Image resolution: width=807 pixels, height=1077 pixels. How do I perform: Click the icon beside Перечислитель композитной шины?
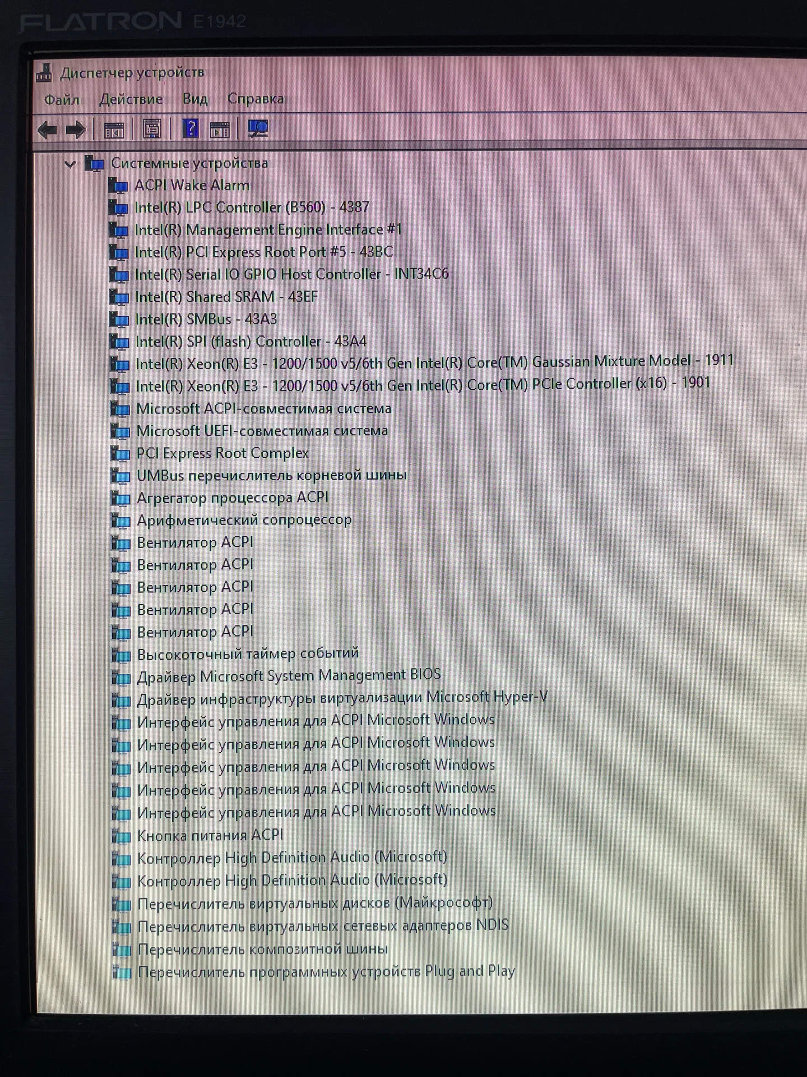tap(122, 949)
